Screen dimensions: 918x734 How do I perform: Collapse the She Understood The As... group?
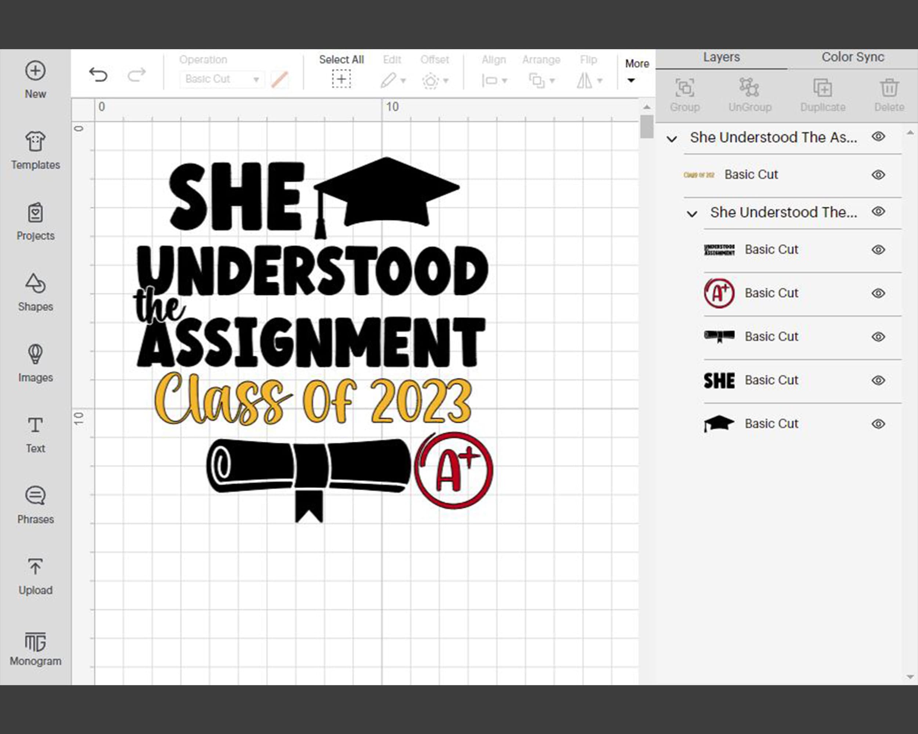(672, 139)
